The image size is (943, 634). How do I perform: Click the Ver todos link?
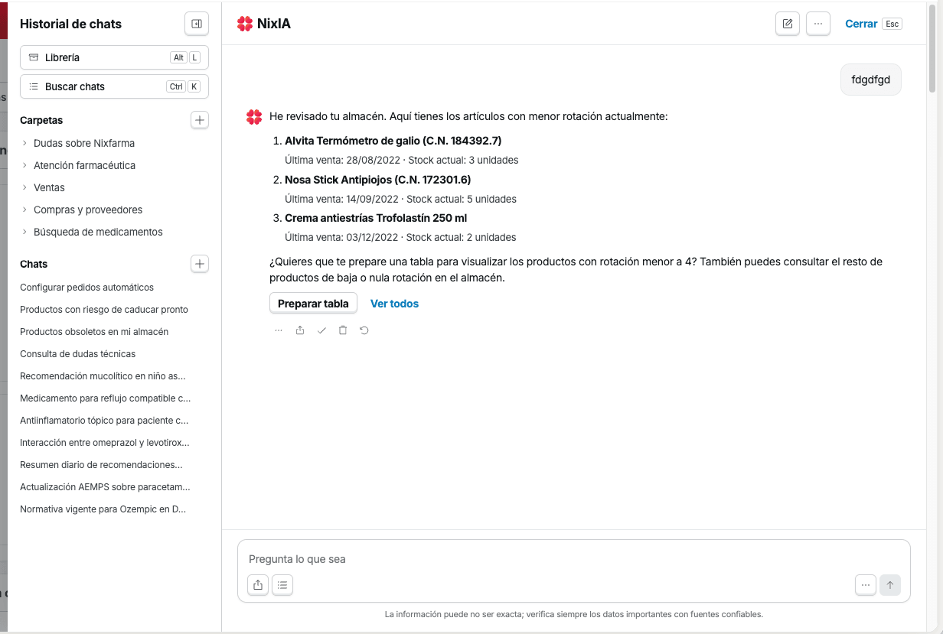tap(394, 304)
